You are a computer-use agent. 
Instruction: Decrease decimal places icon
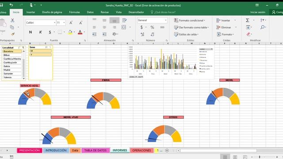(x=152, y=34)
